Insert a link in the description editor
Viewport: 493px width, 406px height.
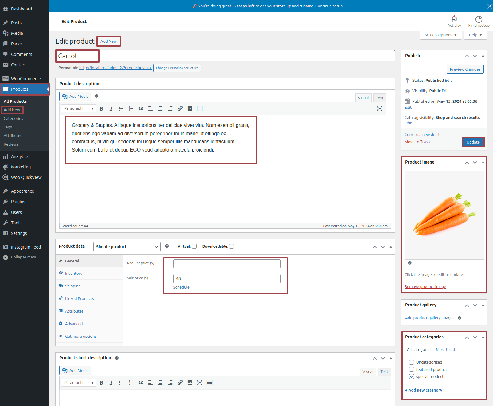tap(180, 108)
